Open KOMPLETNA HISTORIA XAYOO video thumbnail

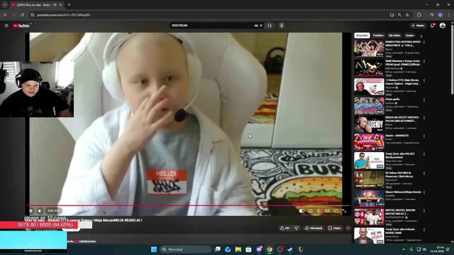coord(369,48)
